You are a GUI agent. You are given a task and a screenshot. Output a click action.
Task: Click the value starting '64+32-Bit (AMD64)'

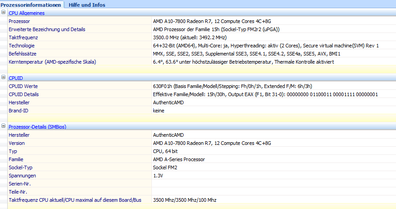click(x=266, y=46)
